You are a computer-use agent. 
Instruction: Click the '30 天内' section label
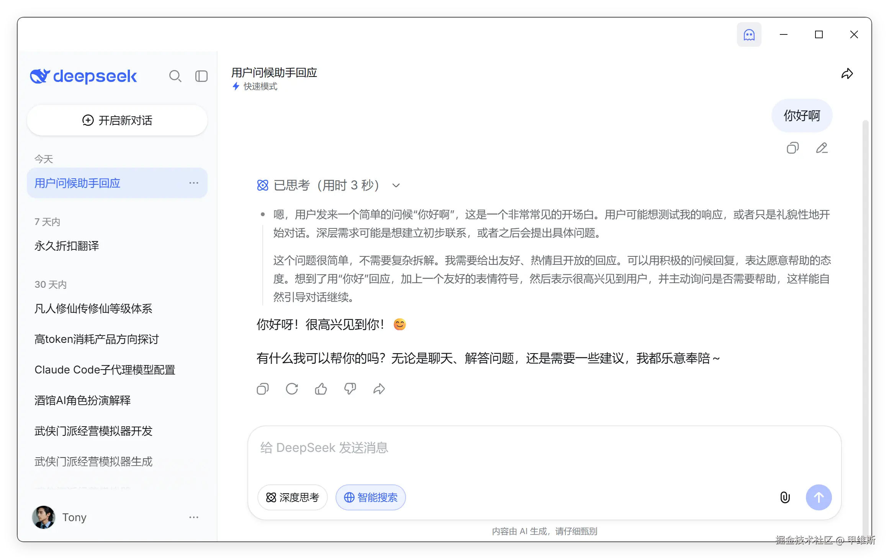pyautogui.click(x=51, y=285)
